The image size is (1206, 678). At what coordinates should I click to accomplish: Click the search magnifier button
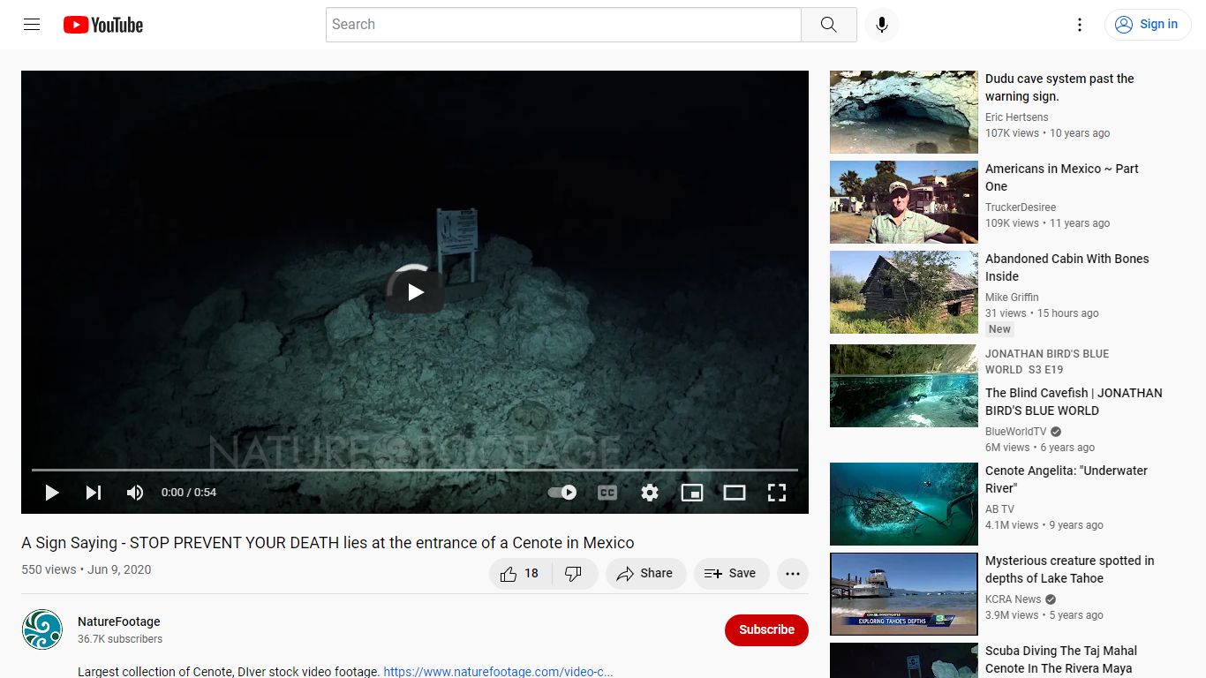(828, 25)
